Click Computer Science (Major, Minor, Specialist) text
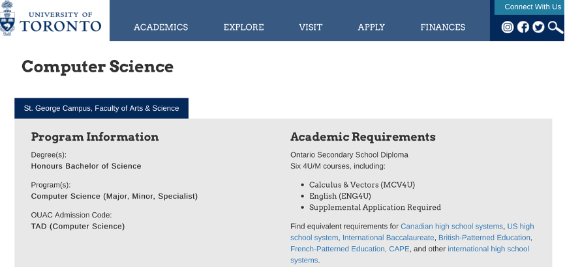565x267 pixels. point(114,197)
